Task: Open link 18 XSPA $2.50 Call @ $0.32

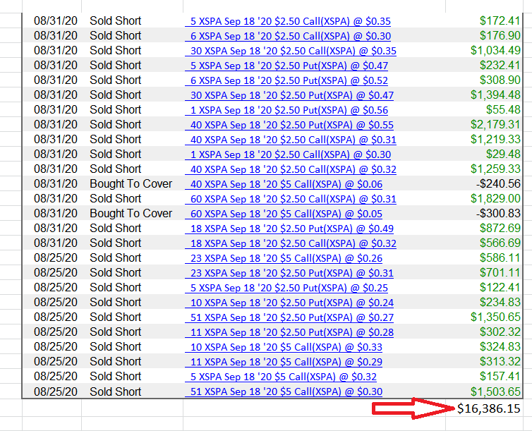Action: coord(291,243)
